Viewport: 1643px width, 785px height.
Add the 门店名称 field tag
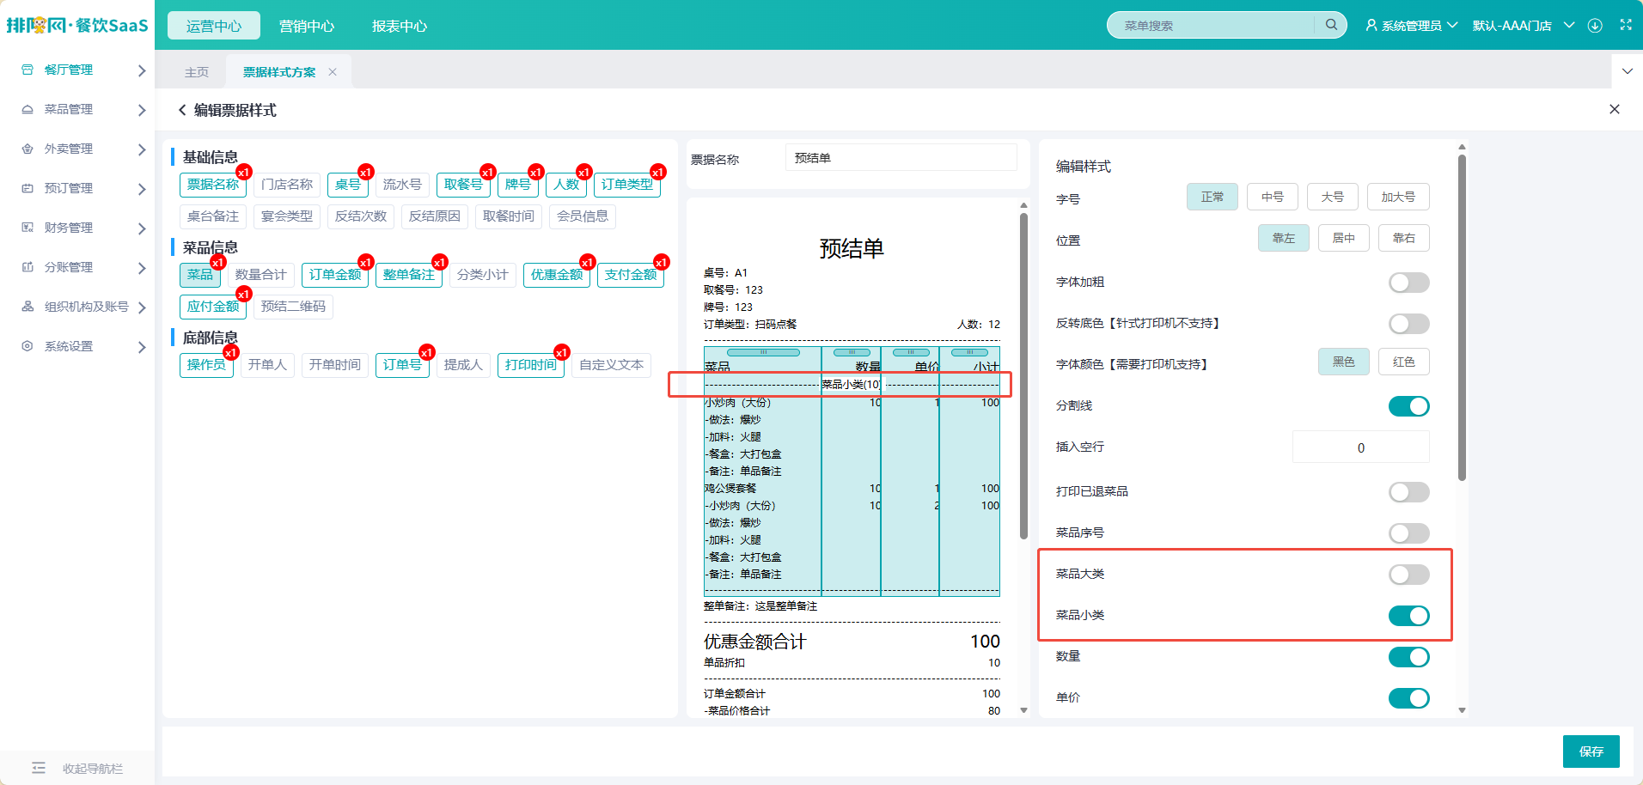pyautogui.click(x=287, y=185)
